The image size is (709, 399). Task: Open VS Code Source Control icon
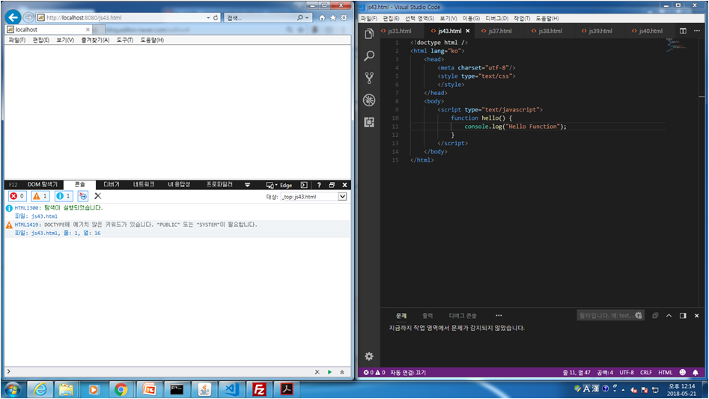[x=369, y=78]
